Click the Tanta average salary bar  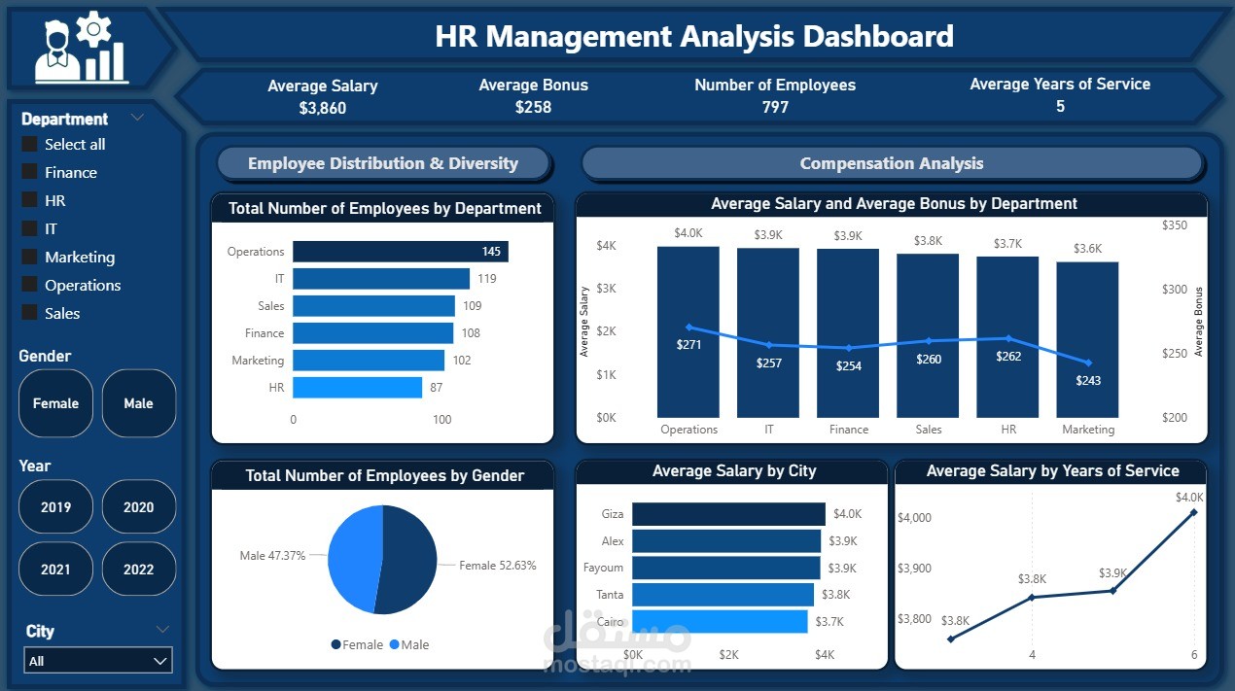tap(723, 594)
